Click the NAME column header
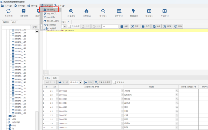 (x=151, y=87)
